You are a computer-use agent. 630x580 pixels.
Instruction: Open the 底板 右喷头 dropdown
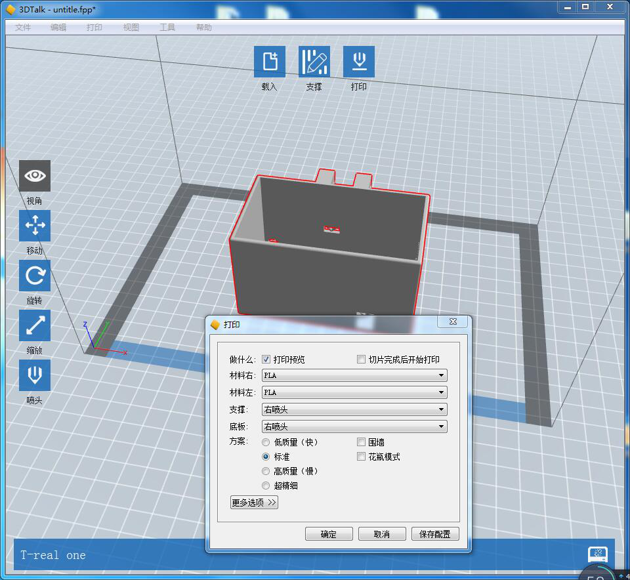pyautogui.click(x=354, y=426)
